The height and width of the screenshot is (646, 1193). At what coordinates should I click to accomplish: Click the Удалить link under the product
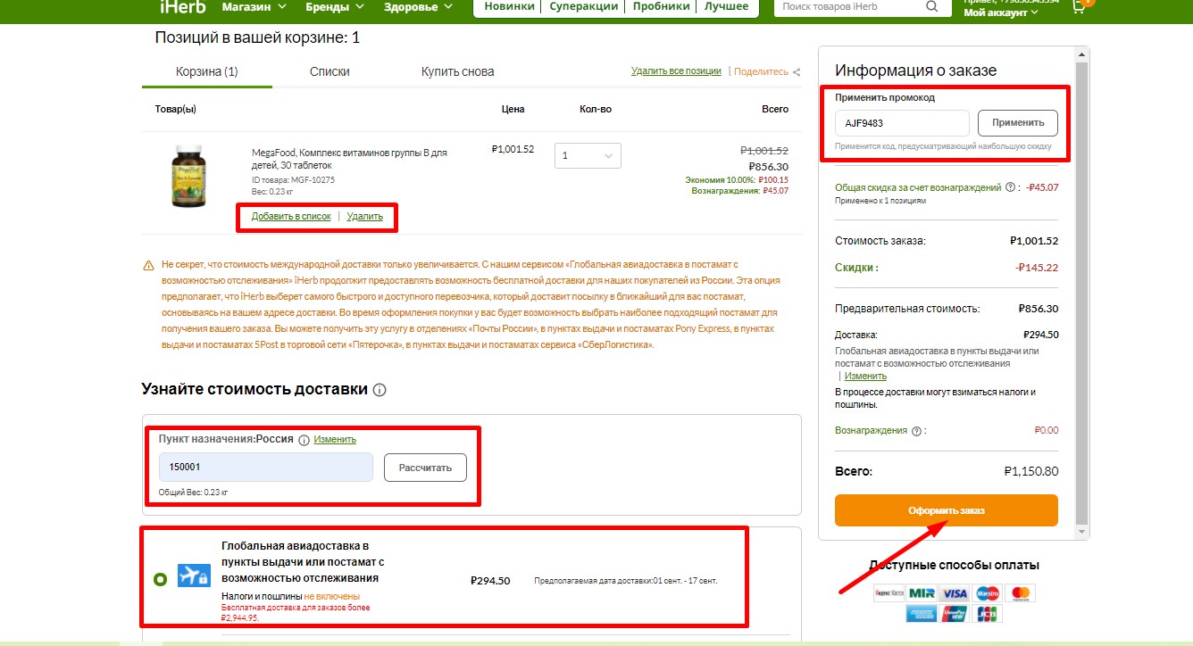(364, 216)
